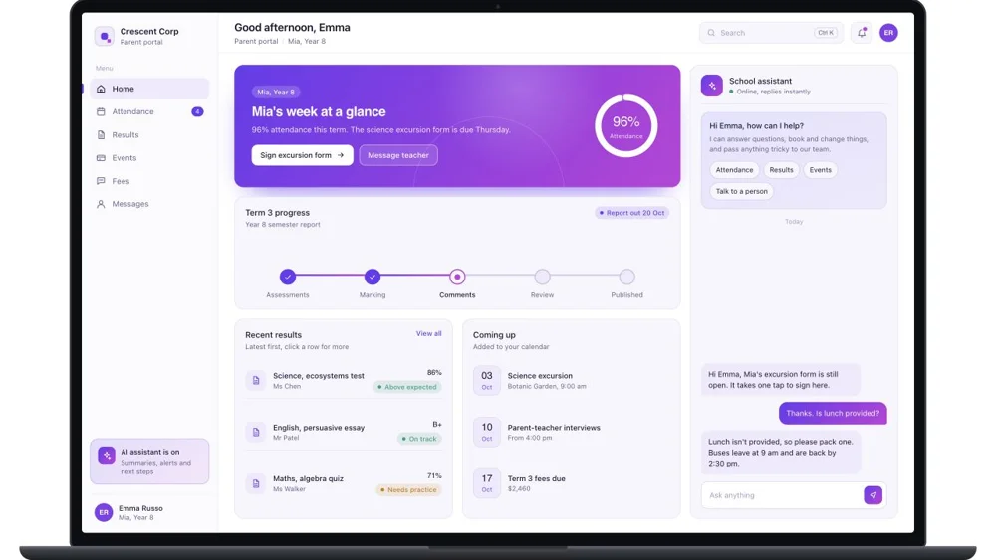Open the Fees sidebar item
The image size is (996, 560).
[x=149, y=181]
